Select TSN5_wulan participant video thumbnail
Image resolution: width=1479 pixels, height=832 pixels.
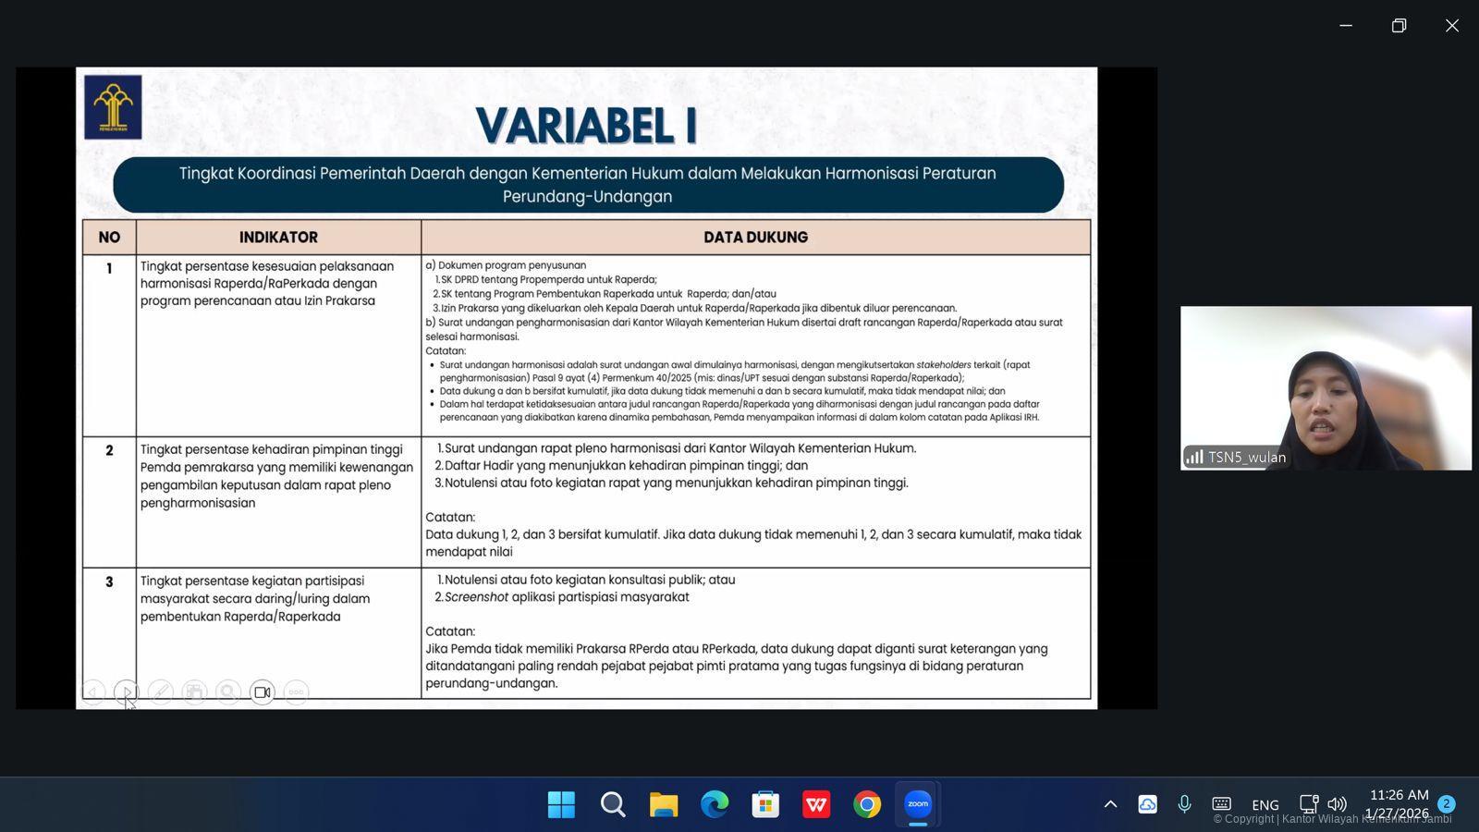tap(1326, 388)
